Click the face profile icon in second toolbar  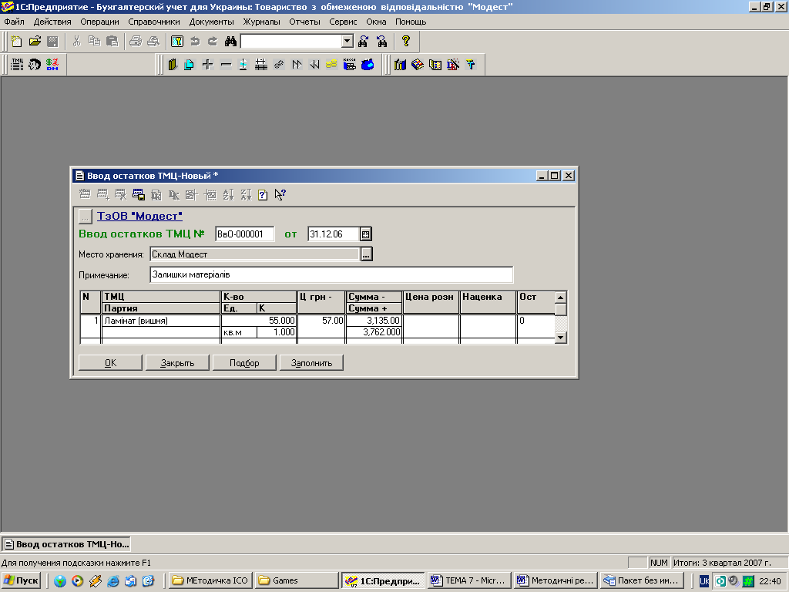click(34, 65)
